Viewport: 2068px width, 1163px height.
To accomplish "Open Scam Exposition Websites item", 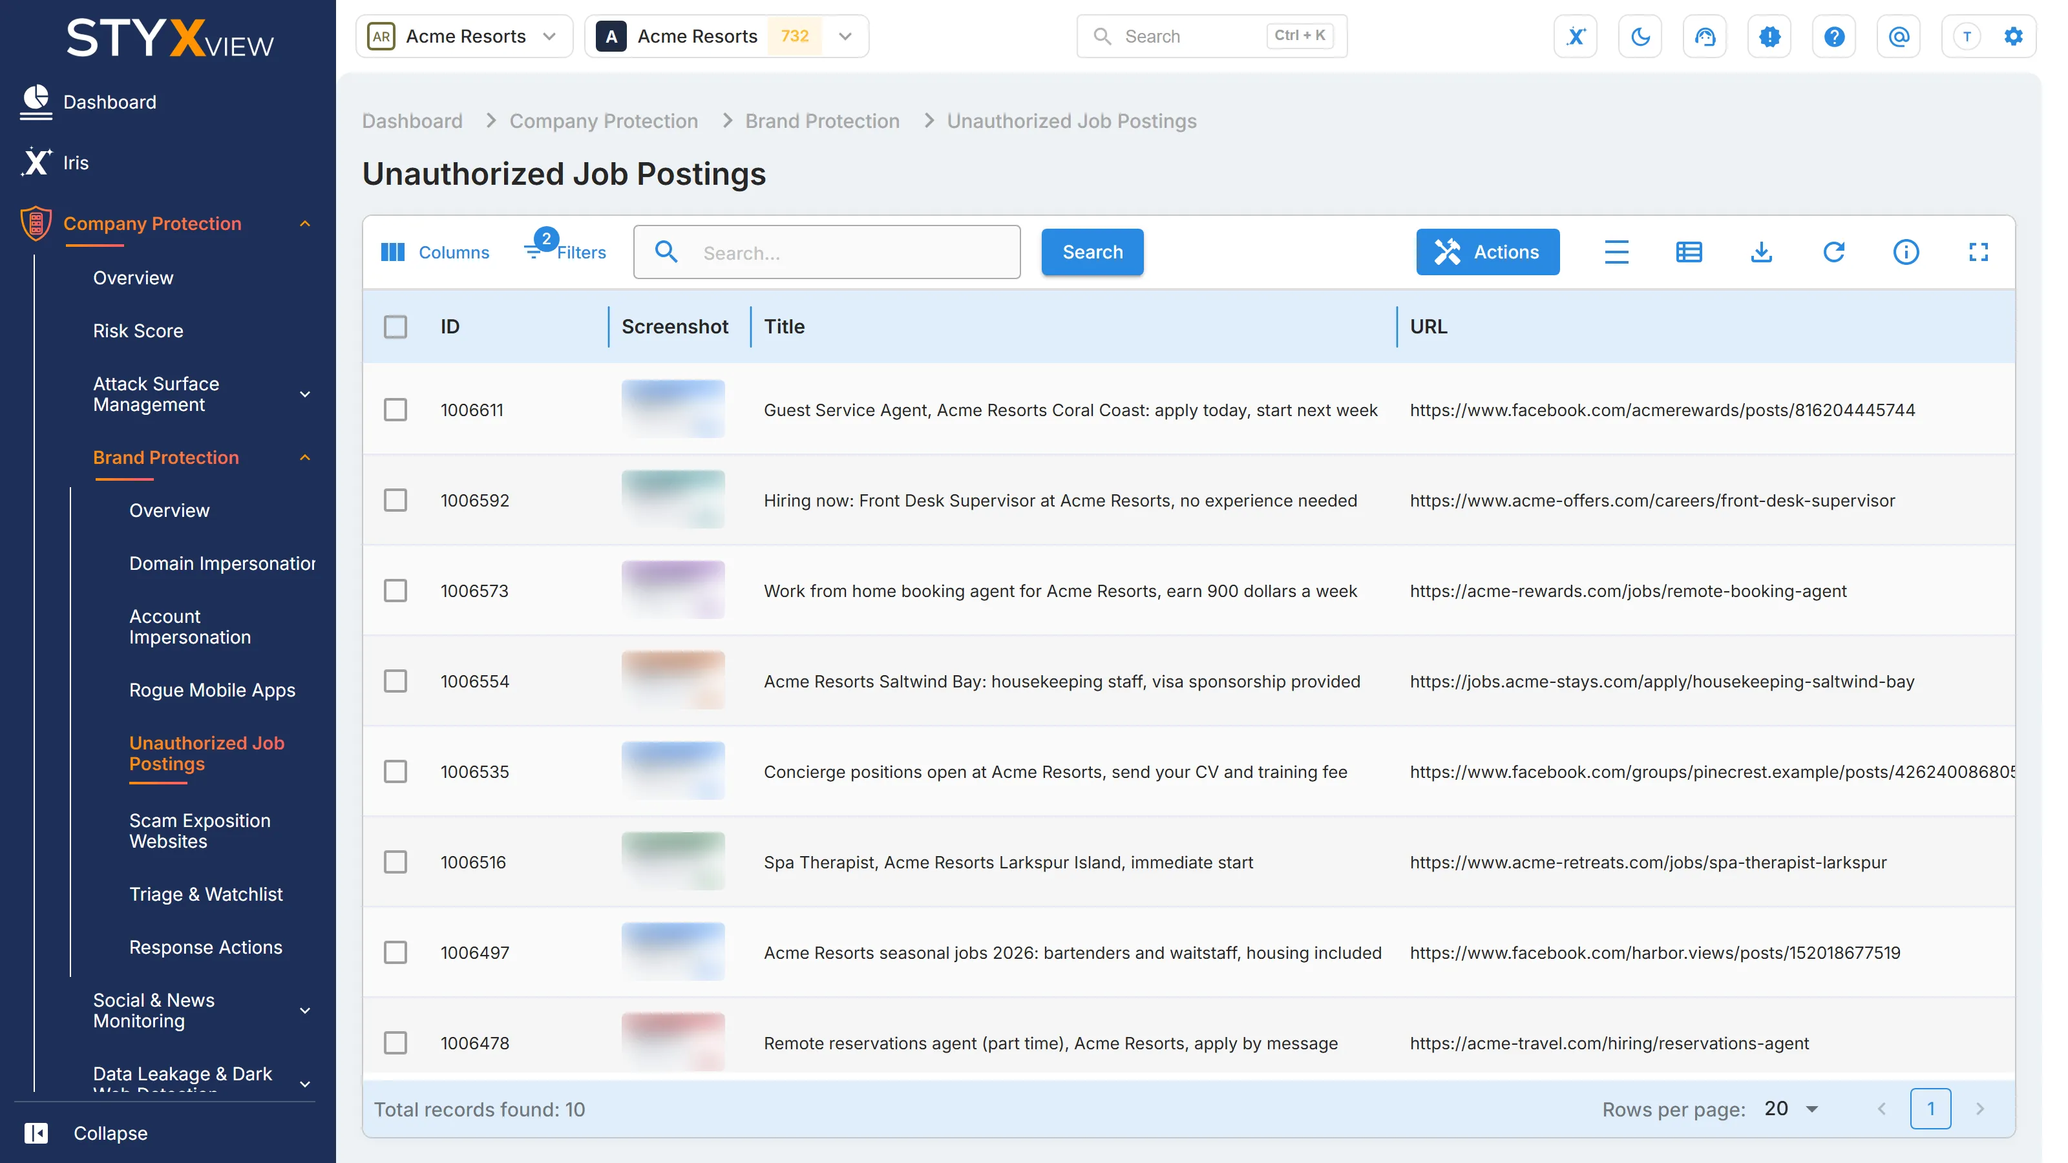I will click(x=200, y=831).
